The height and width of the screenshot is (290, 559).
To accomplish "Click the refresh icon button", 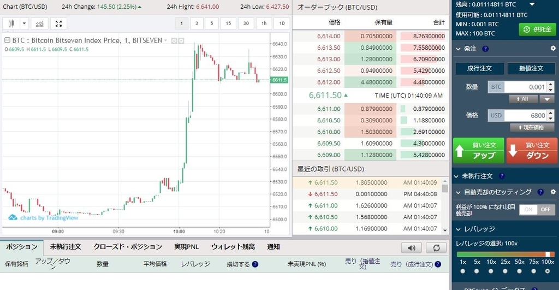I will (x=436, y=247).
